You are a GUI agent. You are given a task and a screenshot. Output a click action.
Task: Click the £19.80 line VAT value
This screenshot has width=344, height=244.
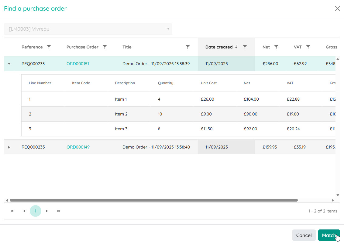click(293, 114)
